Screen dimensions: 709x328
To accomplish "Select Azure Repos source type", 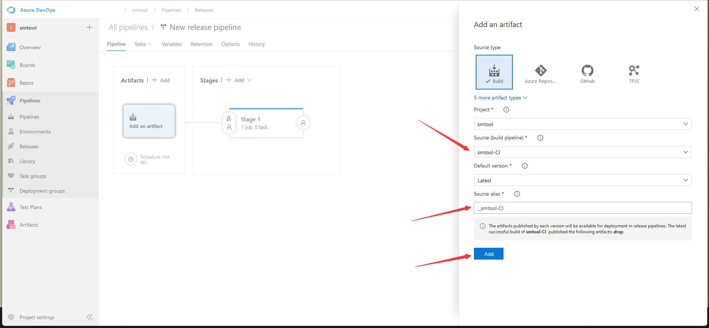I will pyautogui.click(x=540, y=73).
